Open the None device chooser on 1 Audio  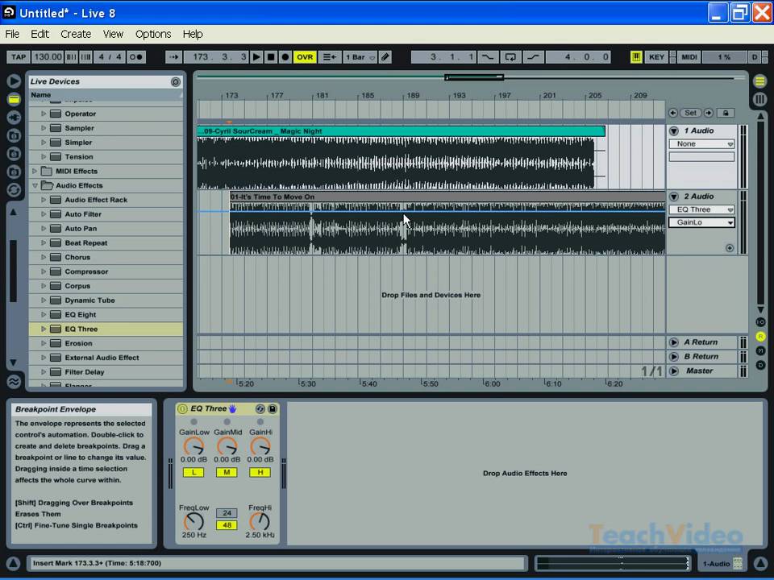(701, 144)
